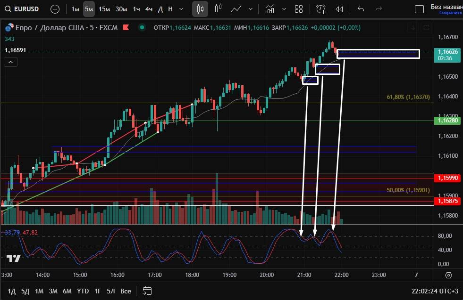Select the candlestick chart type icon
The image size is (463, 300).
click(201, 8)
